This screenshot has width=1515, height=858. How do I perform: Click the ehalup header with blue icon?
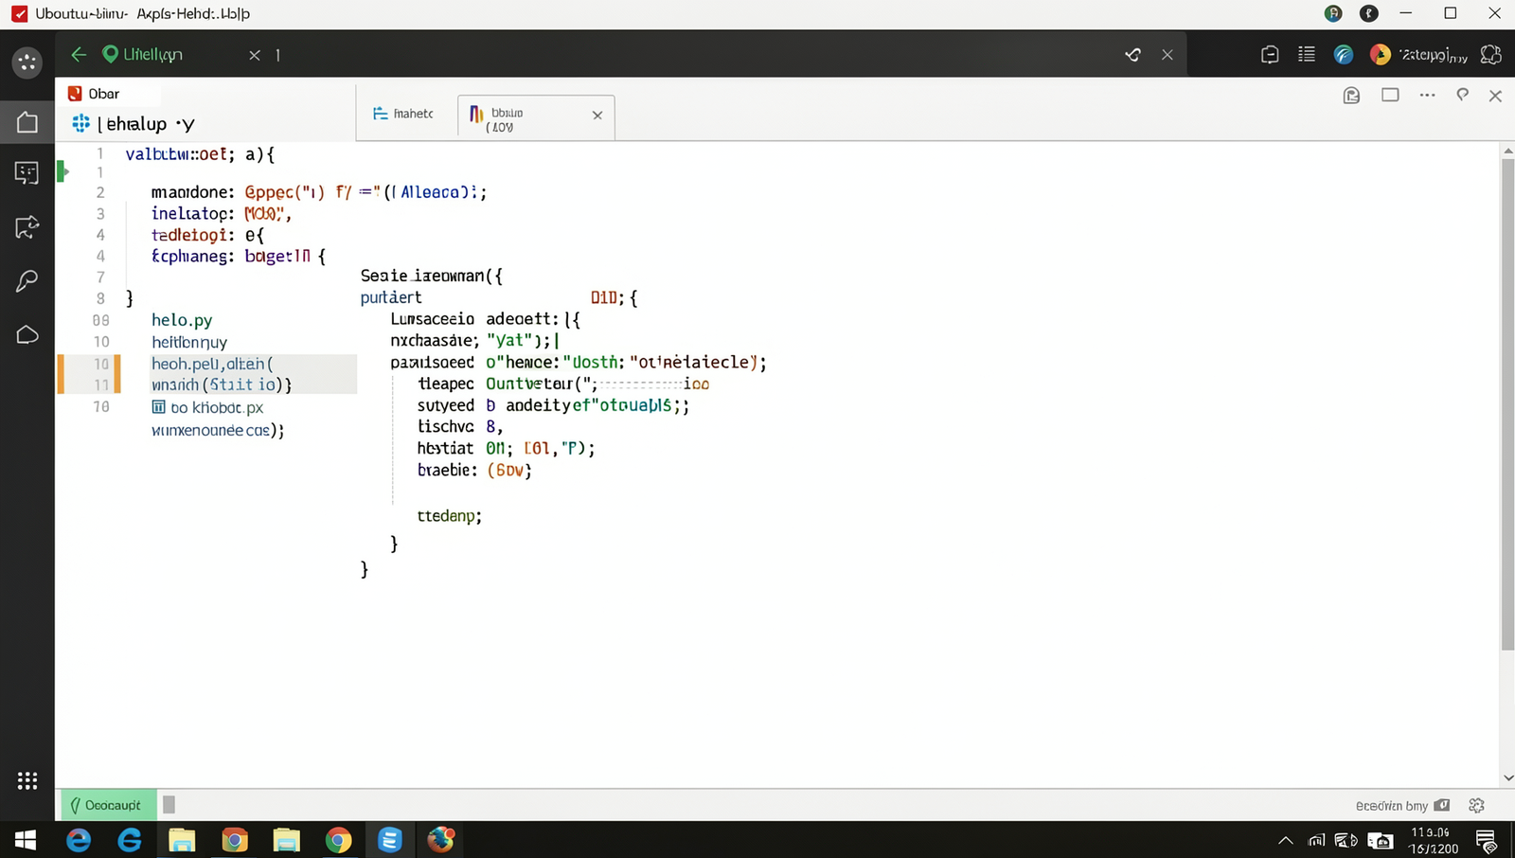pos(134,124)
